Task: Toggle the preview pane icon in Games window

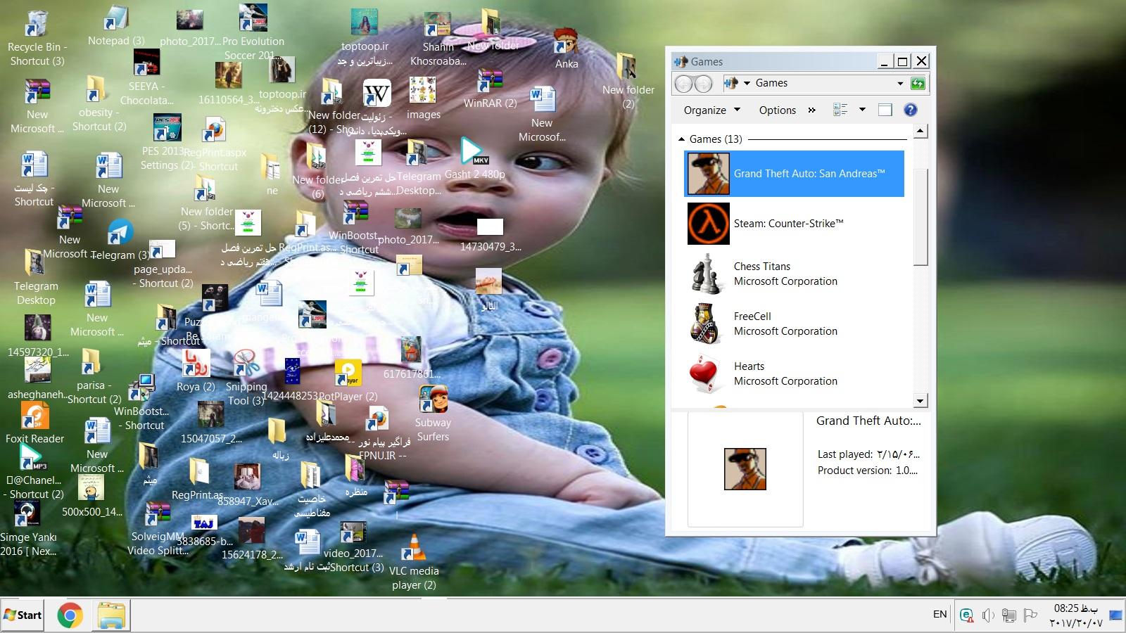Action: (x=885, y=110)
